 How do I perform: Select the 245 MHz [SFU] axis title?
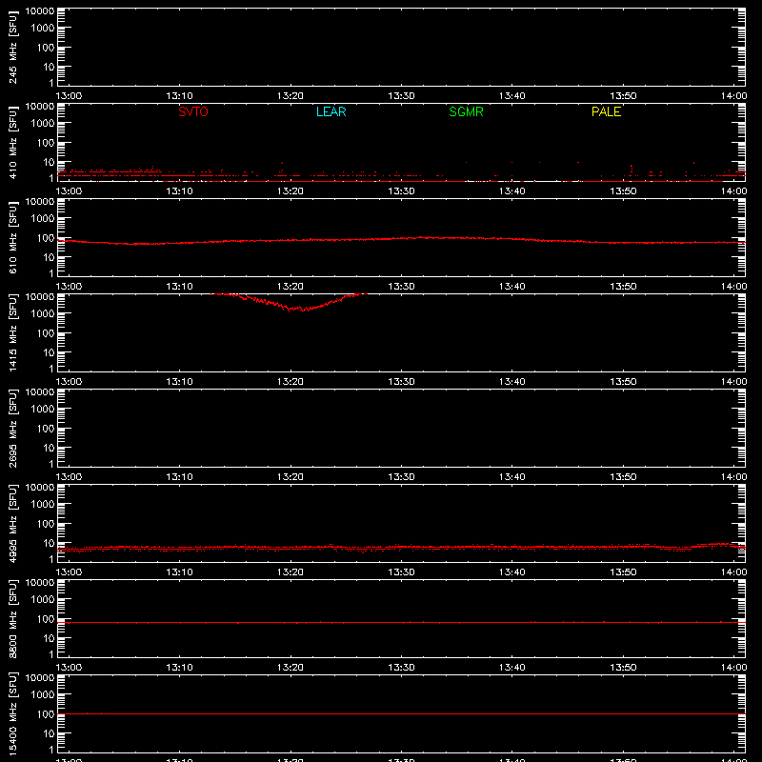12,47
